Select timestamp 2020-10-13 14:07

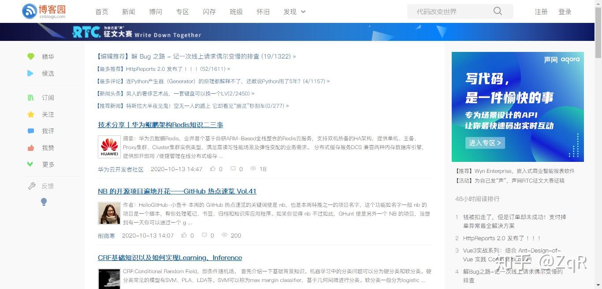coord(148,235)
